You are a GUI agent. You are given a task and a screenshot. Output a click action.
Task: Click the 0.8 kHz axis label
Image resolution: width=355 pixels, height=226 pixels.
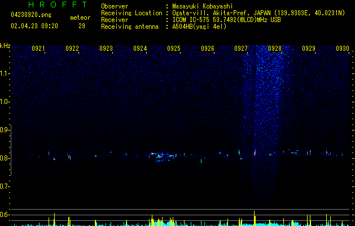5,158
